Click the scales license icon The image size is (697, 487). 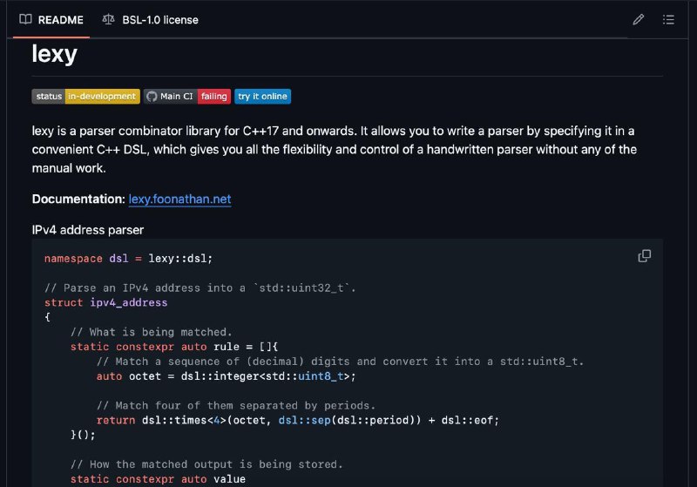(x=108, y=19)
